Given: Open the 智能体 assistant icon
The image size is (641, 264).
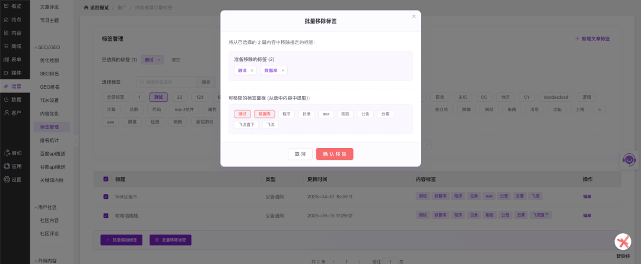Looking at the screenshot, I should click(x=623, y=242).
